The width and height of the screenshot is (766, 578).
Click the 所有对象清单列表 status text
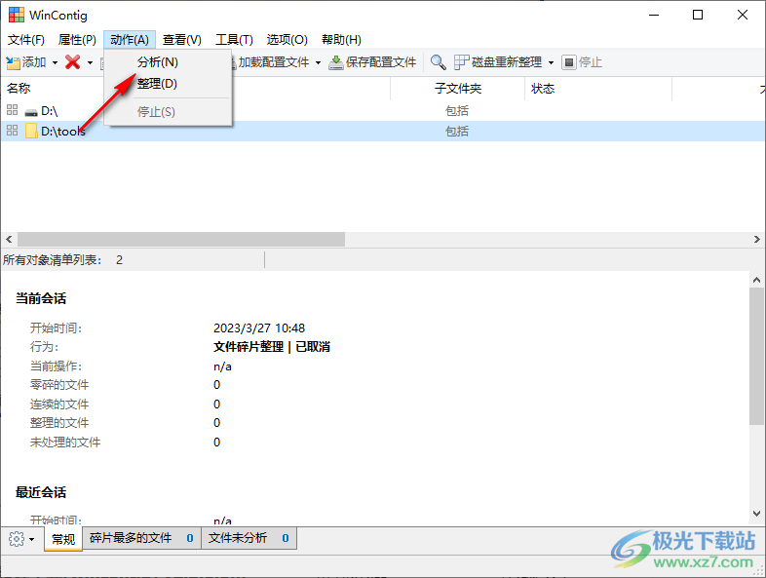pos(51,260)
